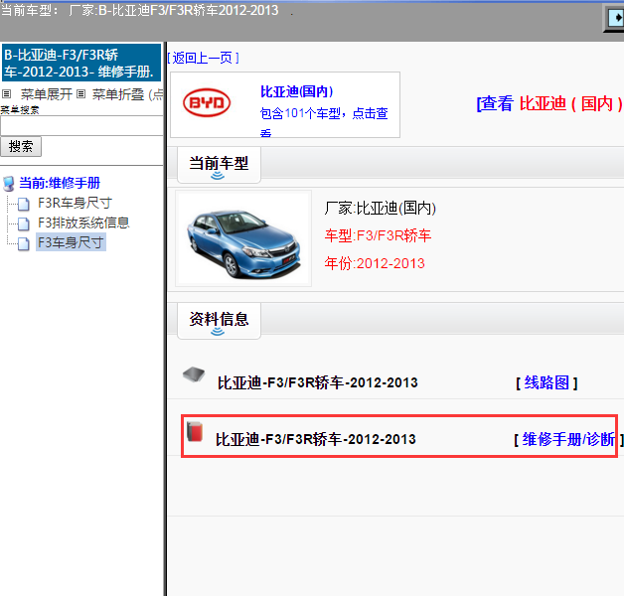Click the blue B-比亚迪-F3/F3R轿车 维修手册 header
The image size is (624, 596).
click(81, 63)
